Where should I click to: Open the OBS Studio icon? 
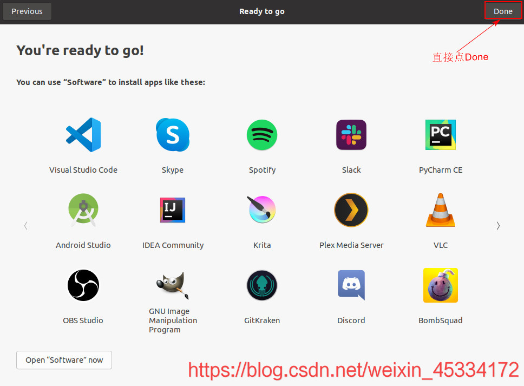click(x=83, y=285)
